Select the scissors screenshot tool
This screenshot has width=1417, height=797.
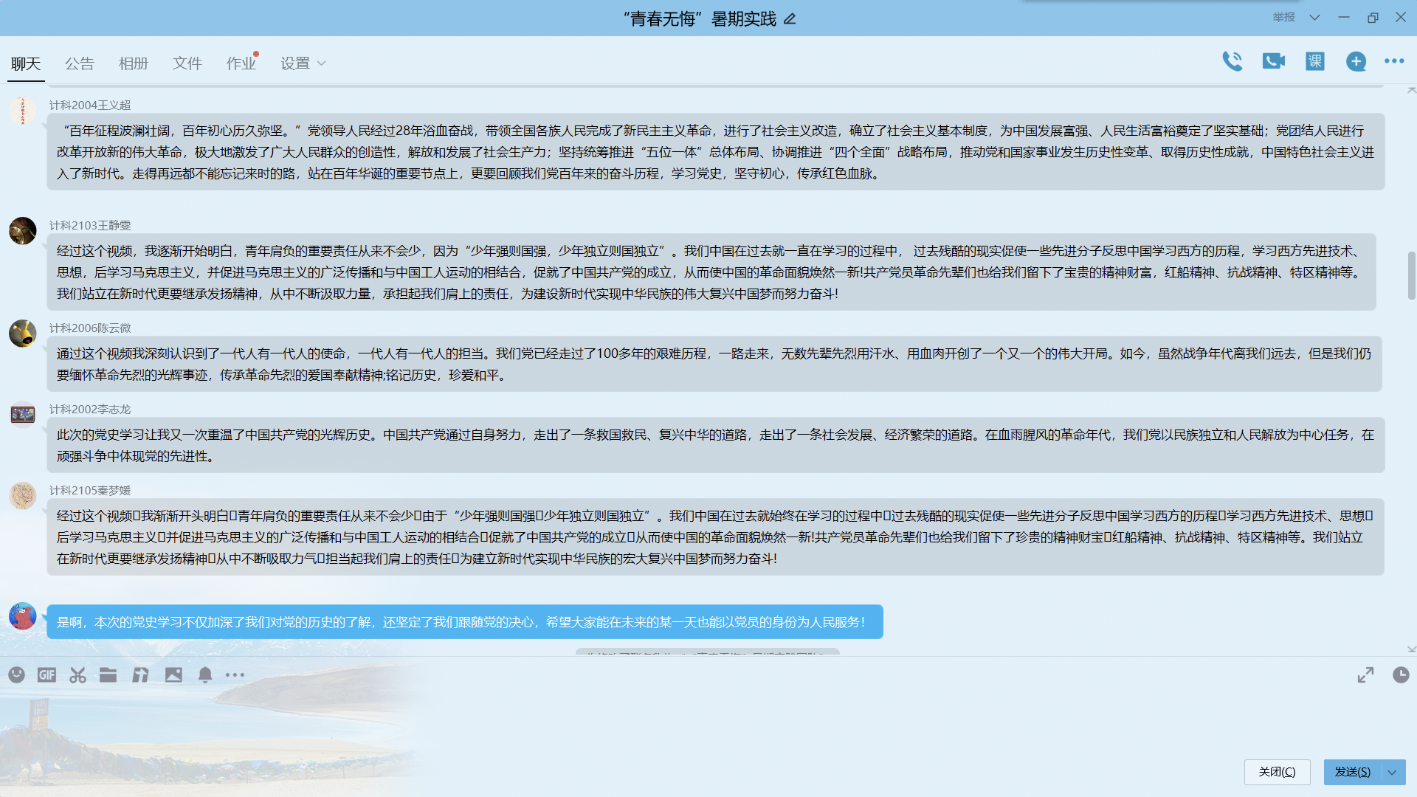point(77,674)
